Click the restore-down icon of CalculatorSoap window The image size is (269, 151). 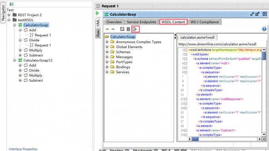click(x=252, y=14)
